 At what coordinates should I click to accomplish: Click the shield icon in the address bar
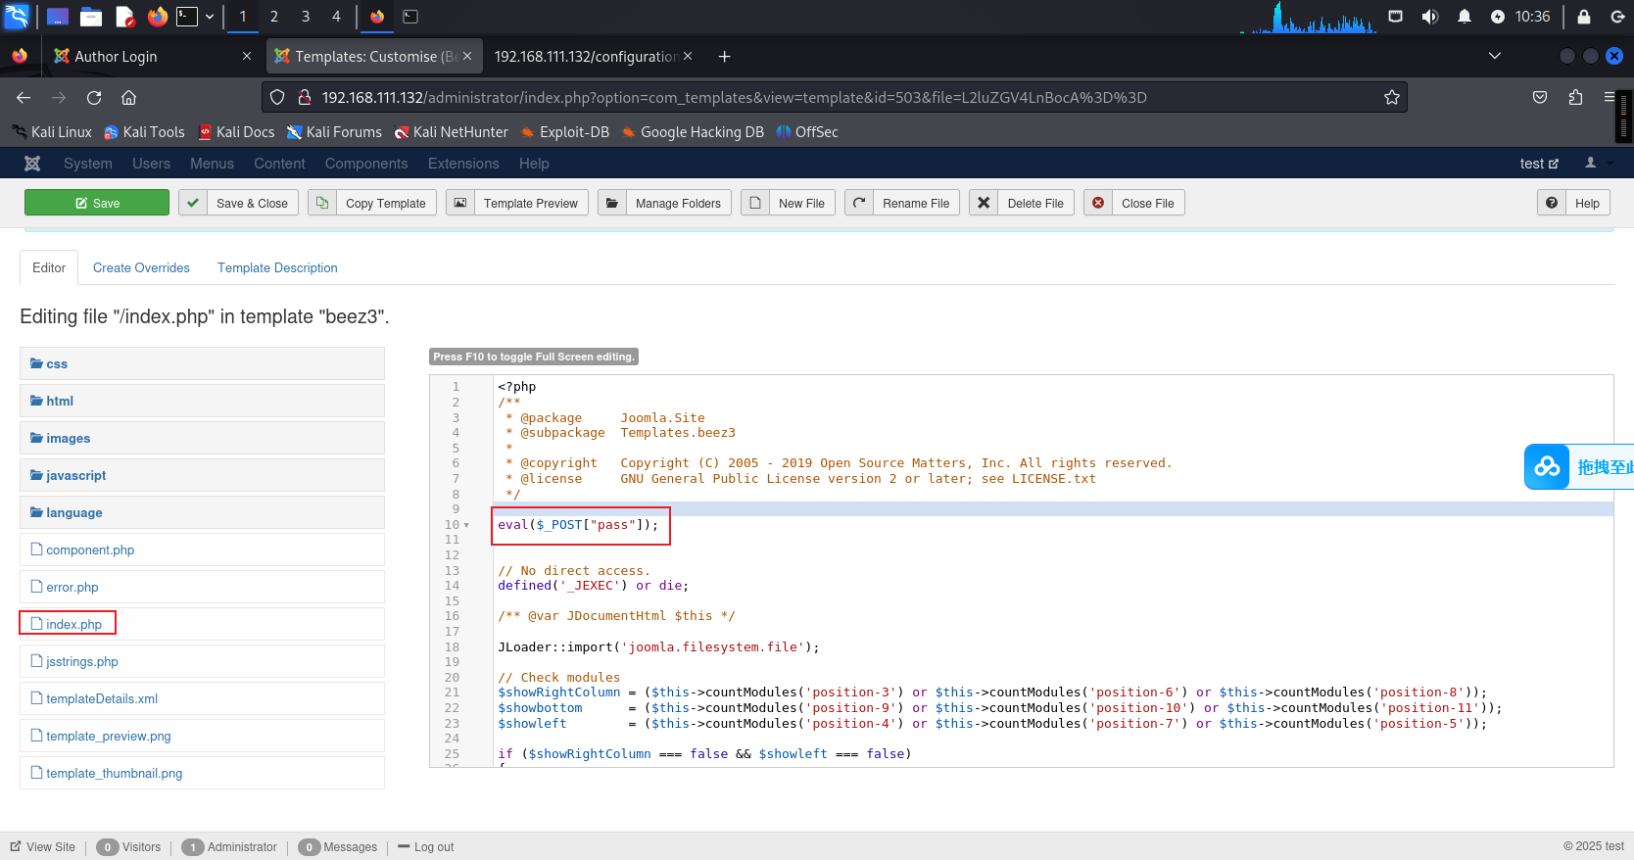click(277, 97)
